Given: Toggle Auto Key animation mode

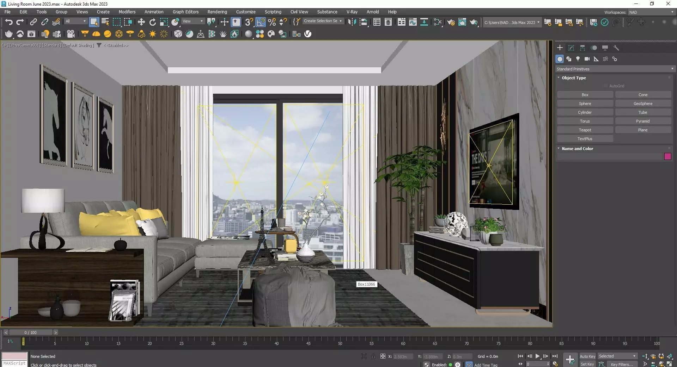Looking at the screenshot, I should tap(587, 356).
